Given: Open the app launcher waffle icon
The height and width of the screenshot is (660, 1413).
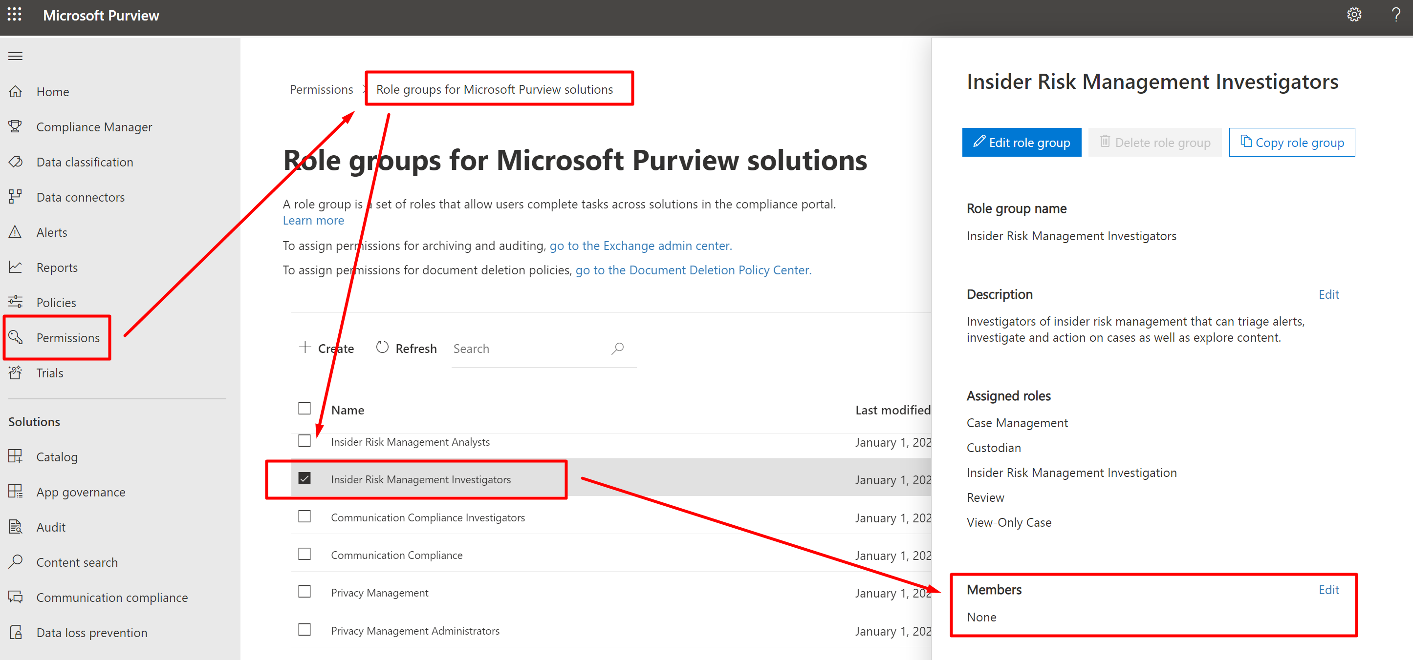Looking at the screenshot, I should (x=15, y=15).
